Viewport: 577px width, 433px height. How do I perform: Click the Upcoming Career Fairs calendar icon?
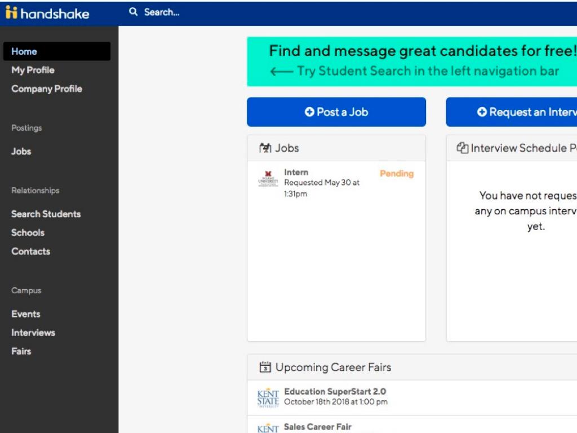[265, 368]
